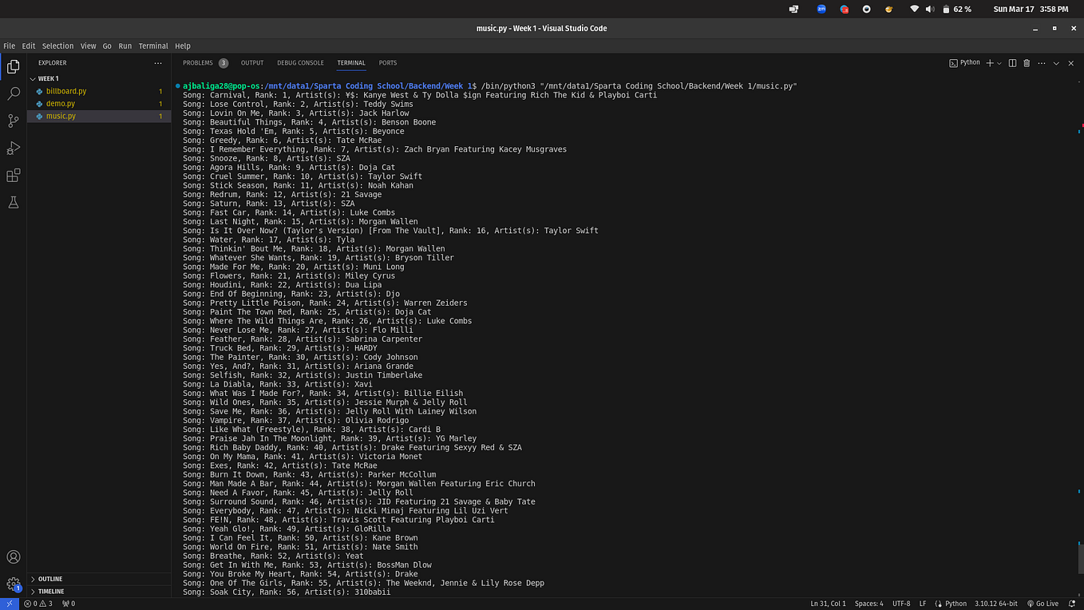
Task: Open Source Control view
Action: click(x=13, y=121)
